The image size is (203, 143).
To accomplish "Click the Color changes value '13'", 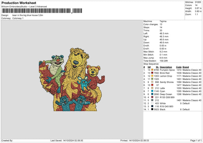I will pos(161,24).
